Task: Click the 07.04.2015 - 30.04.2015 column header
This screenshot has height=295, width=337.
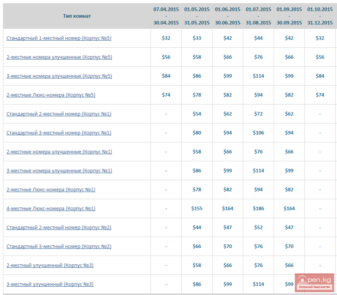Action: 166,16
